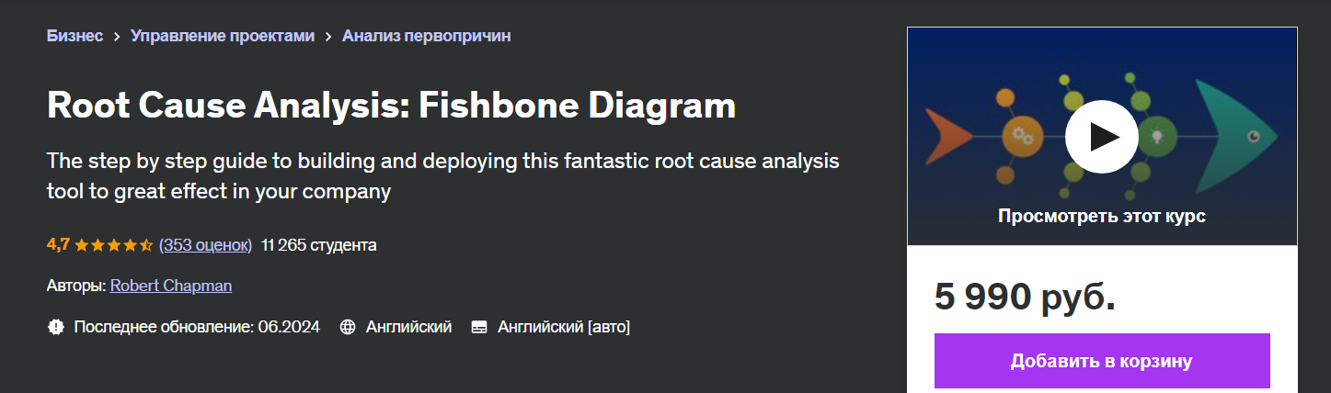Click the globe language icon

pos(348,327)
